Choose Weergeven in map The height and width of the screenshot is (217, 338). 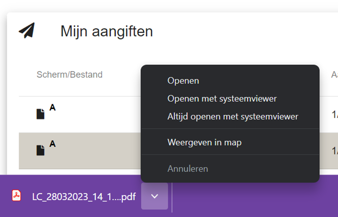[204, 142]
